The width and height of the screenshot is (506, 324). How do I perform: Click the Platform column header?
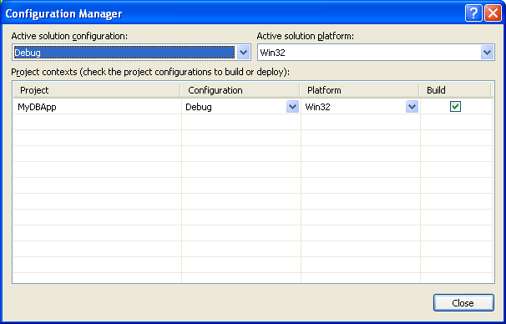tap(360, 90)
